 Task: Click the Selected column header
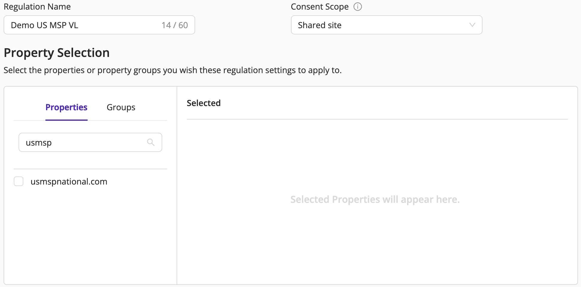point(204,103)
